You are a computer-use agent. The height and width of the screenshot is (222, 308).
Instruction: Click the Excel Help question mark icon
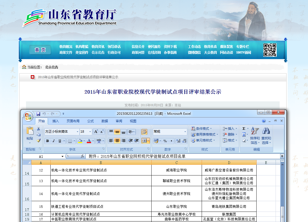(x=264, y=121)
